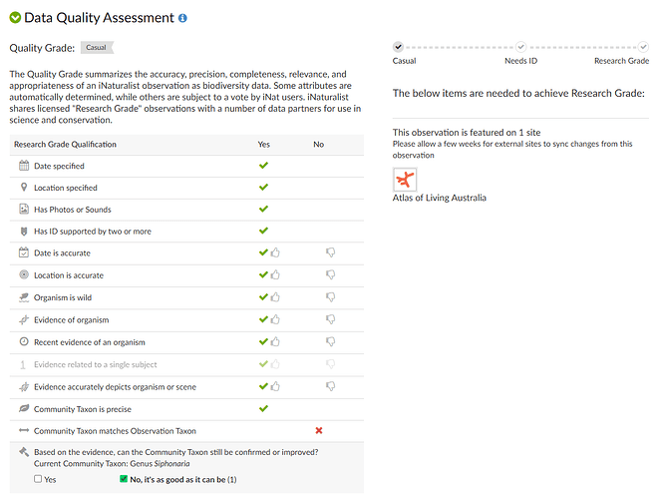Check the Yes box for improving Community Taxon

(x=38, y=480)
